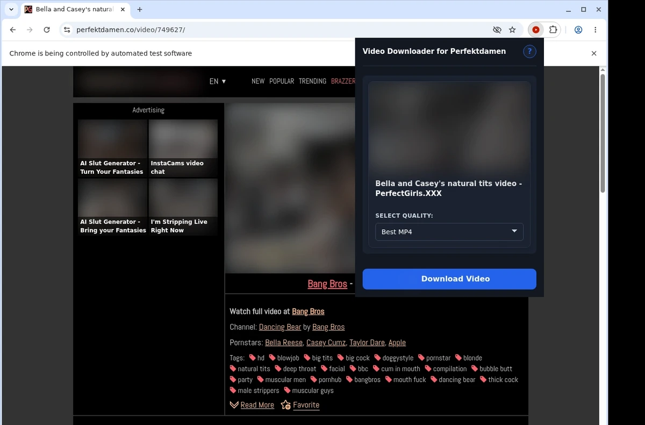Open the Video Downloader extension icon in the toolbar

[535, 30]
